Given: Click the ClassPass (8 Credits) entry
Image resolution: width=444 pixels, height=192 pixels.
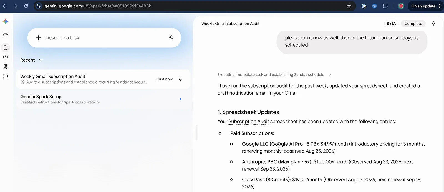Looking at the screenshot, I should (332, 183).
